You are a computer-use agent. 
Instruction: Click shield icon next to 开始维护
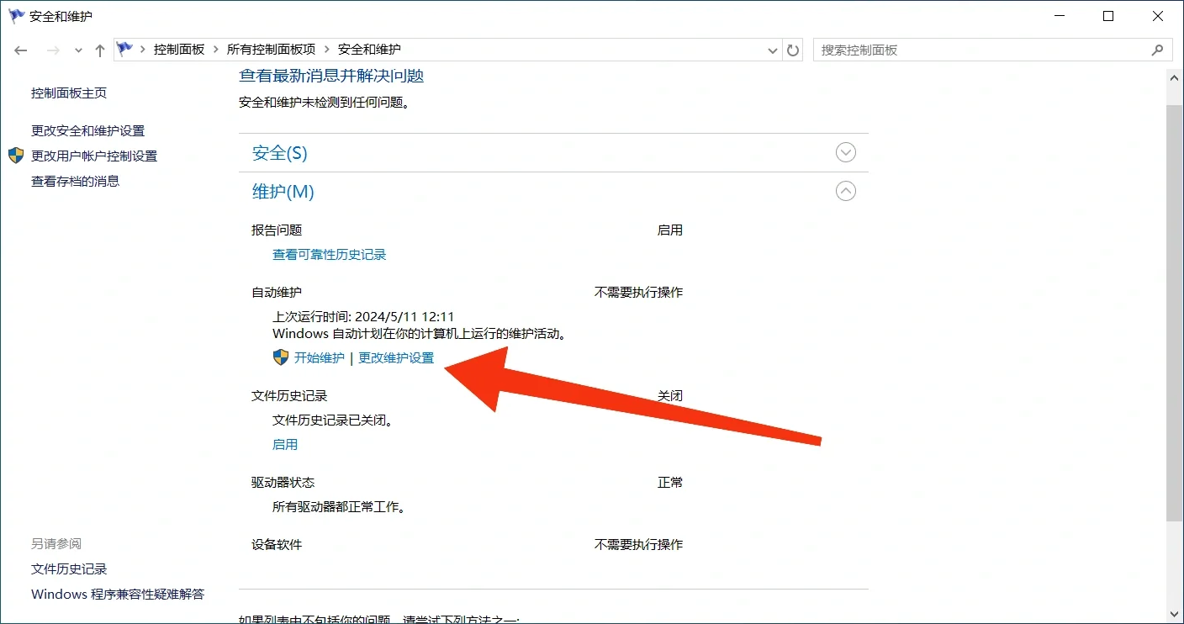(x=281, y=357)
